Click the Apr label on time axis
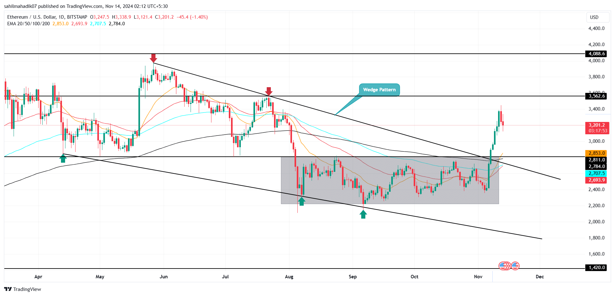This screenshot has height=296, width=615. pyautogui.click(x=38, y=277)
